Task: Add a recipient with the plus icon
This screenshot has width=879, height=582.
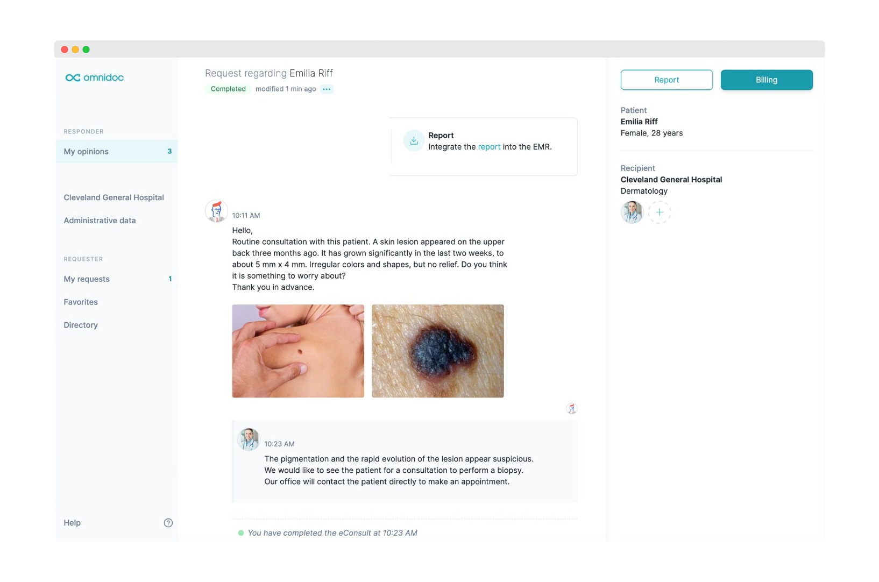Action: 660,212
